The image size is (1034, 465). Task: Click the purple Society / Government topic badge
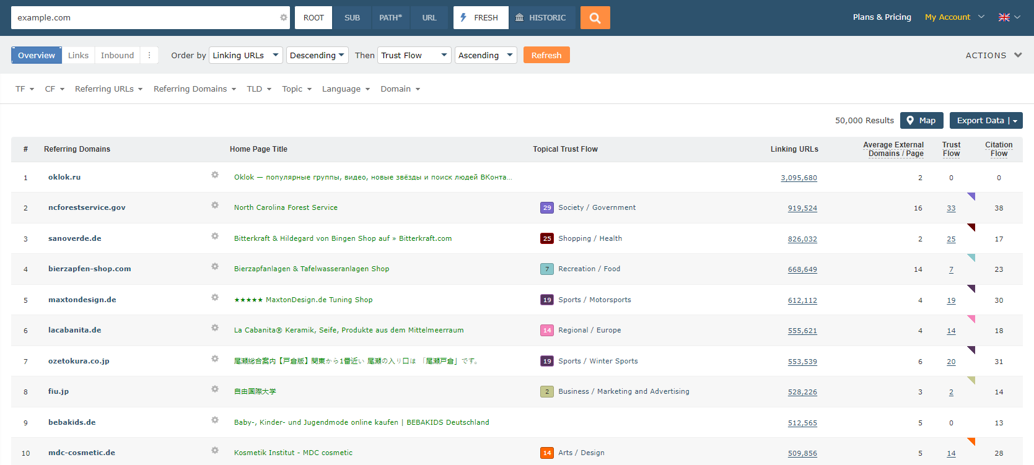(546, 208)
